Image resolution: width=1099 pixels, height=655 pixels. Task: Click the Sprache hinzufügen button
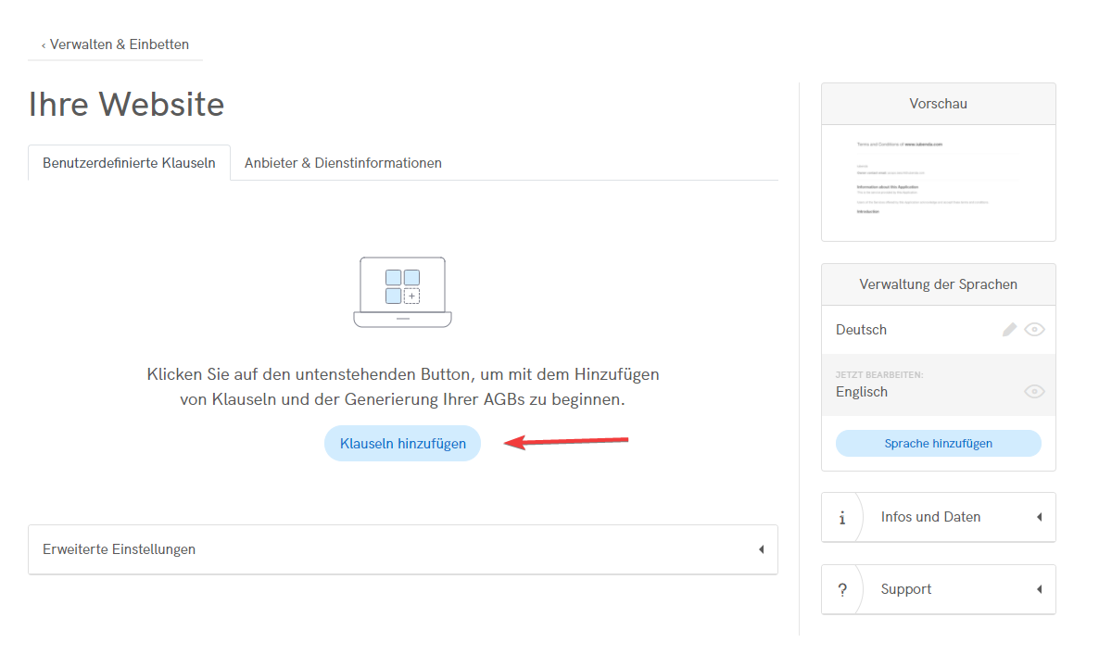(938, 444)
